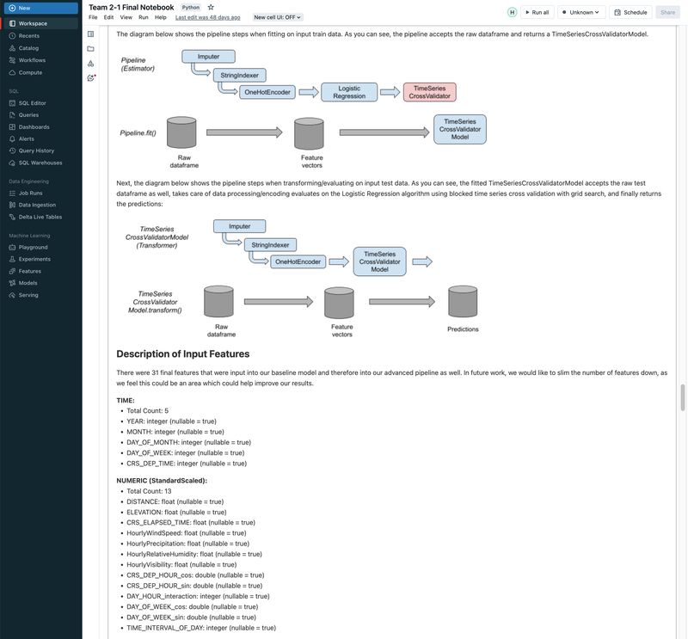The width and height of the screenshot is (688, 639).
Task: Click the Run all button
Action: coord(537,11)
